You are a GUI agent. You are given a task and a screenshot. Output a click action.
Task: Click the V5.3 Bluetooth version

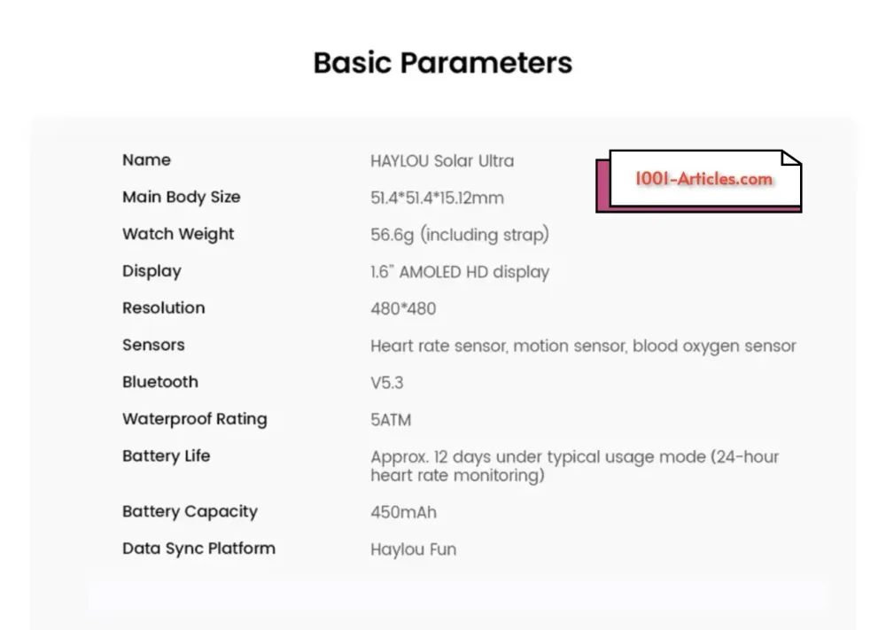pos(387,383)
